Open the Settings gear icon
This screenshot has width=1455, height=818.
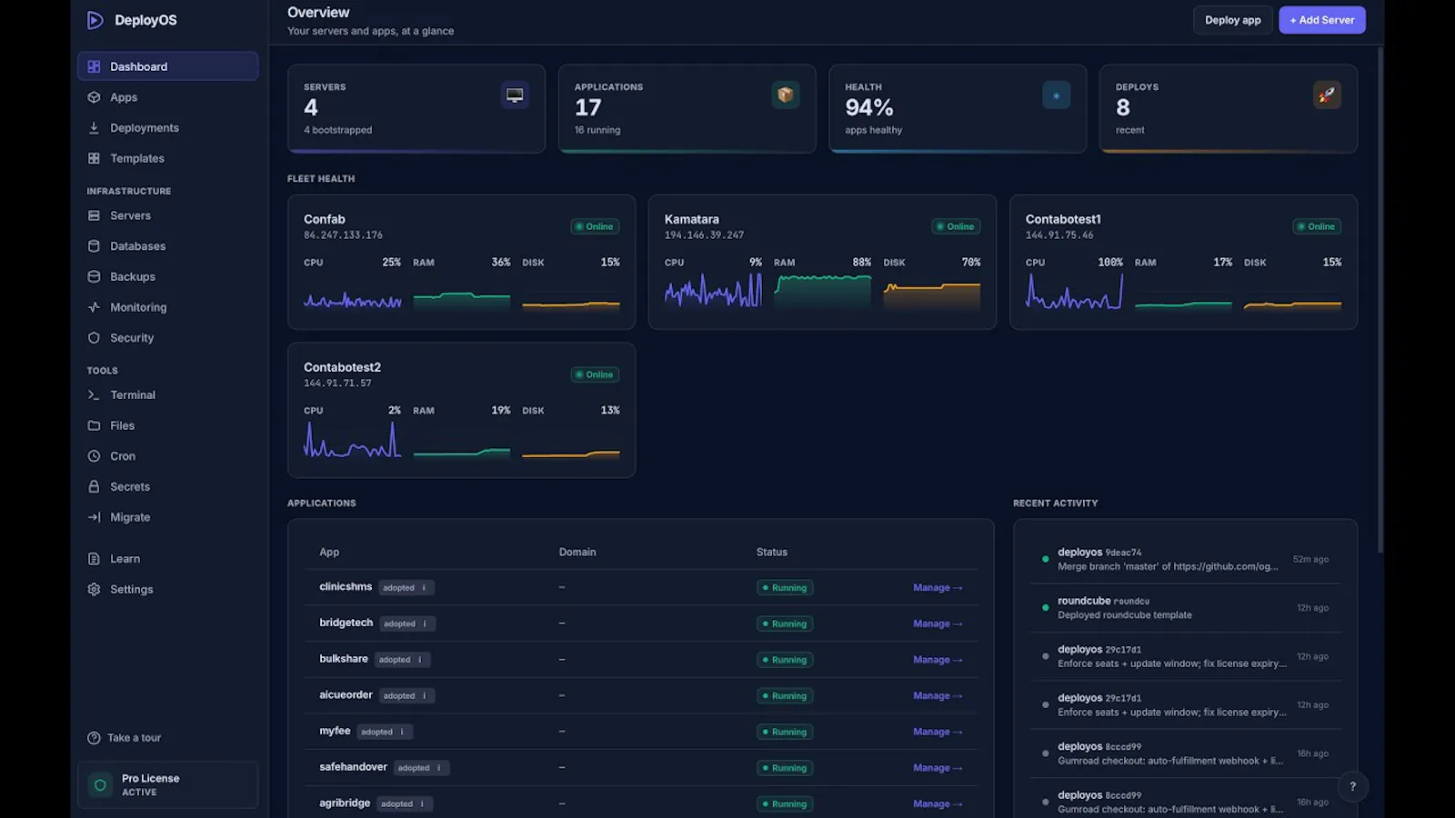coord(94,589)
